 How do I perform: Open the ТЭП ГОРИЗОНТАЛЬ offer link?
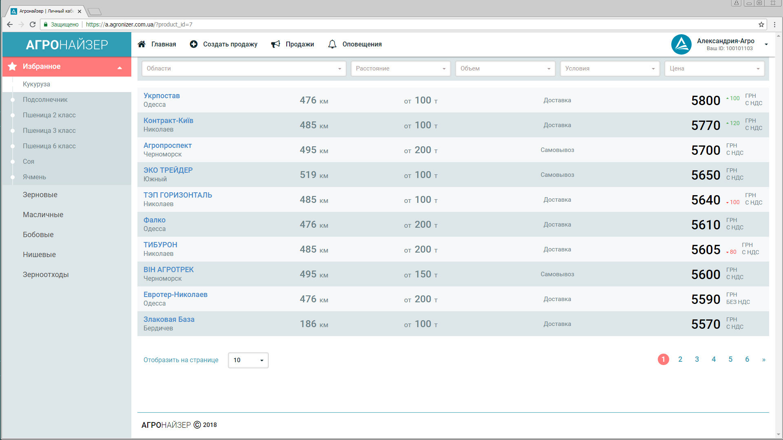[177, 195]
